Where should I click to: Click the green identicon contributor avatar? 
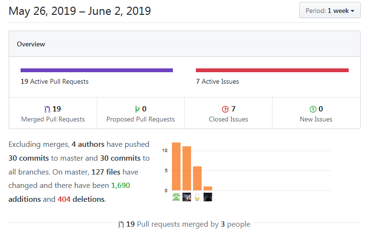coord(176,197)
